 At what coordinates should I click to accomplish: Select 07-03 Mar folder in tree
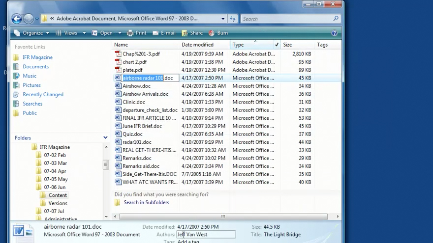tap(55, 163)
